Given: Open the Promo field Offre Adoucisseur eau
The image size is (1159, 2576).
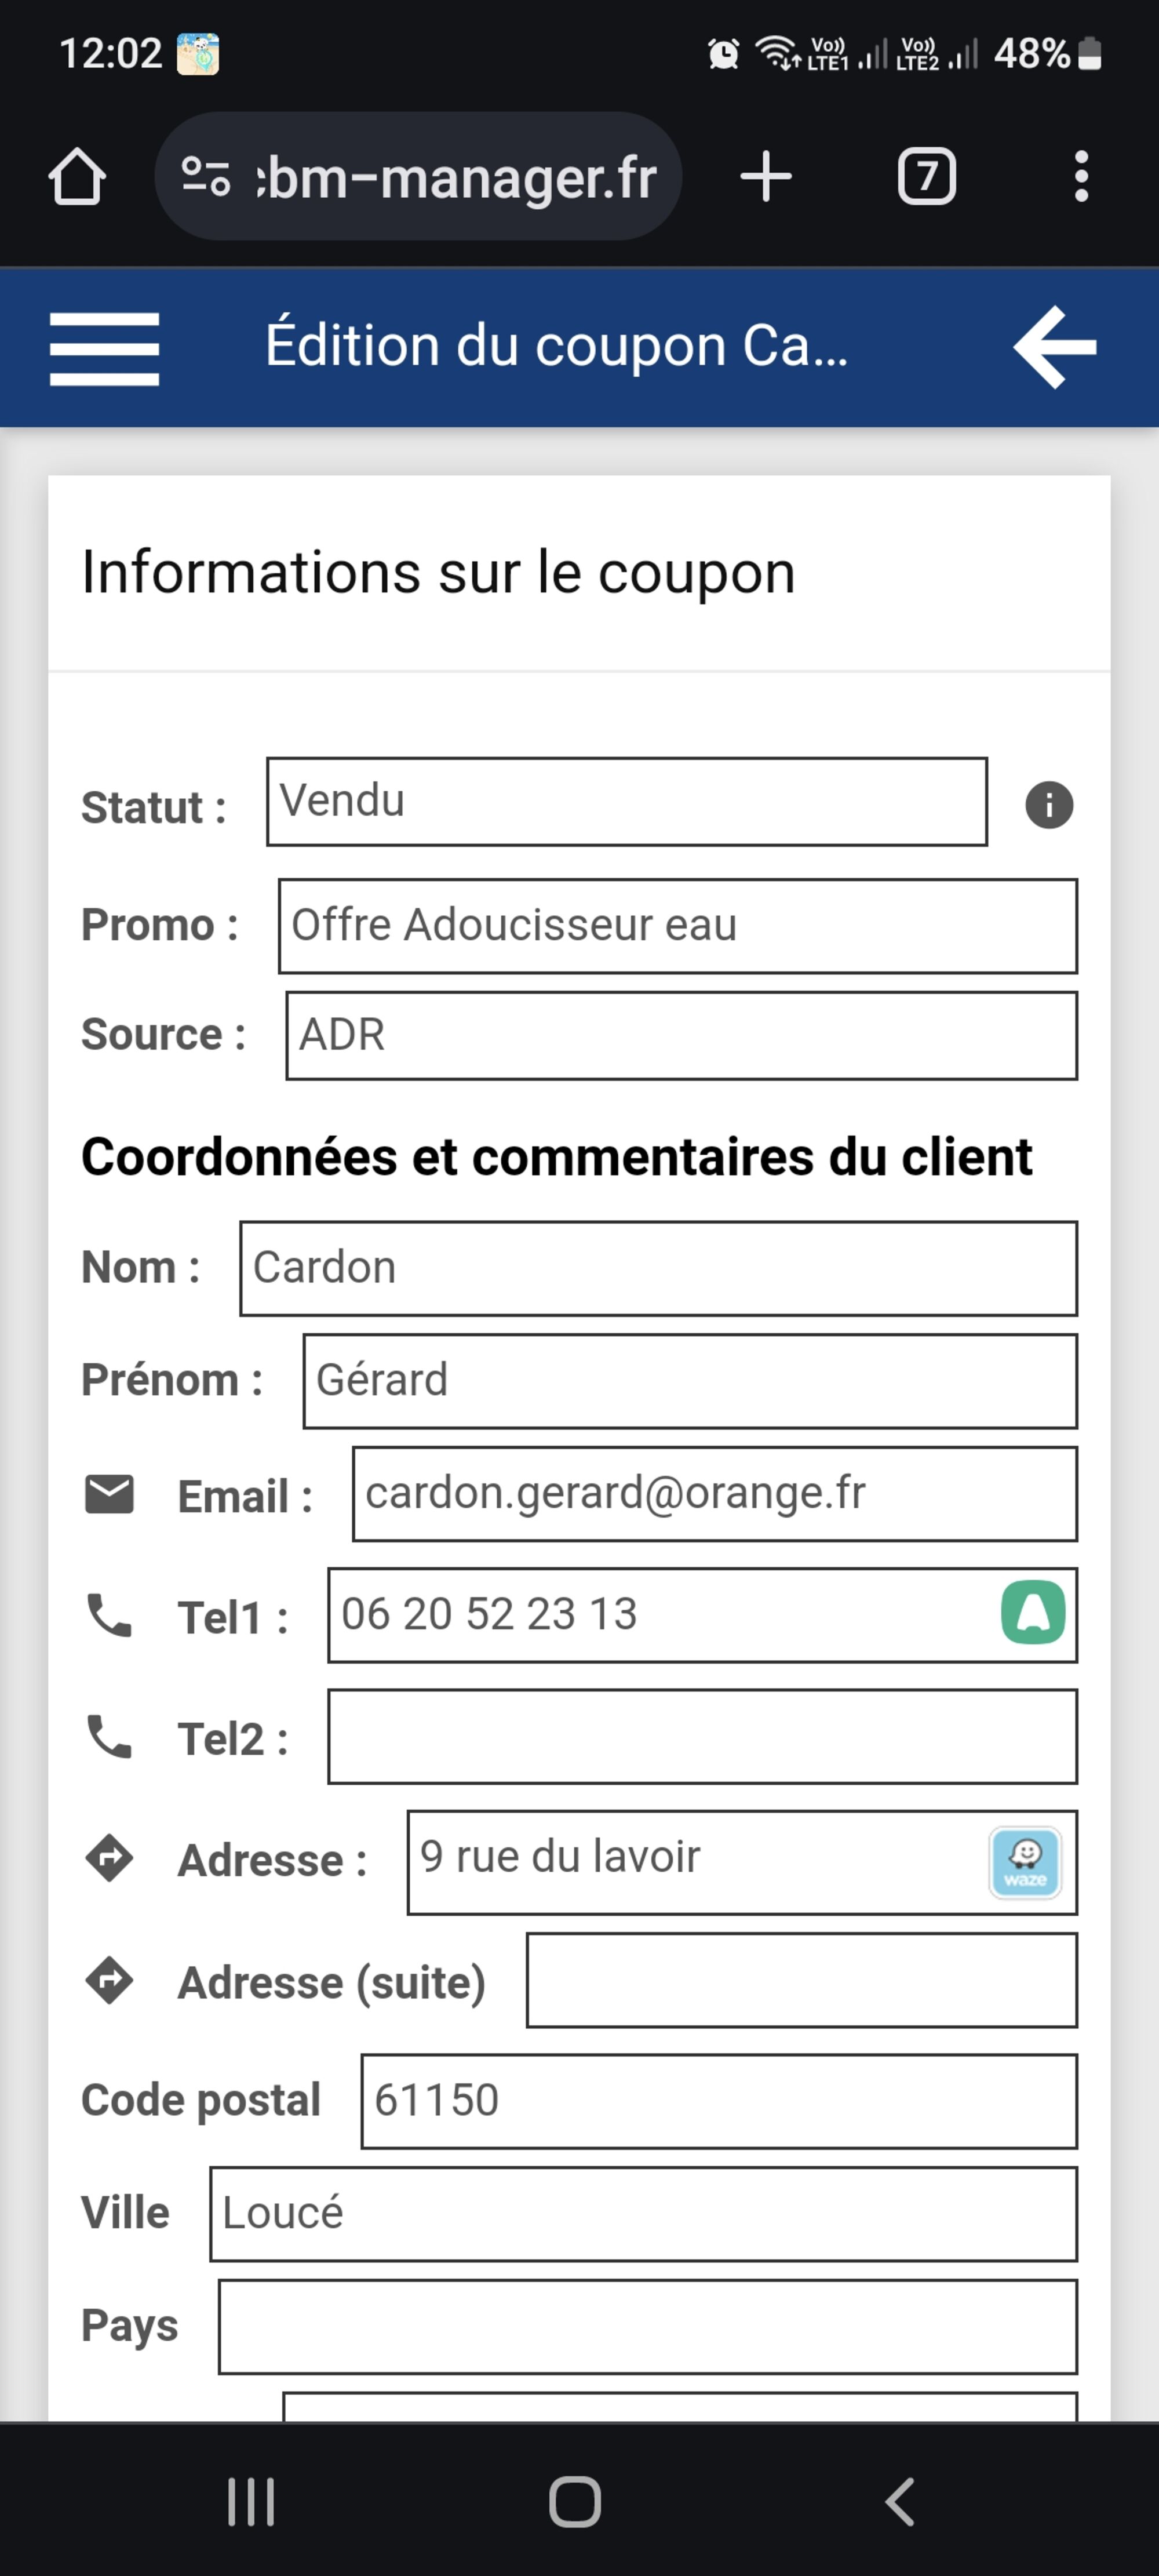Looking at the screenshot, I should click(x=677, y=926).
